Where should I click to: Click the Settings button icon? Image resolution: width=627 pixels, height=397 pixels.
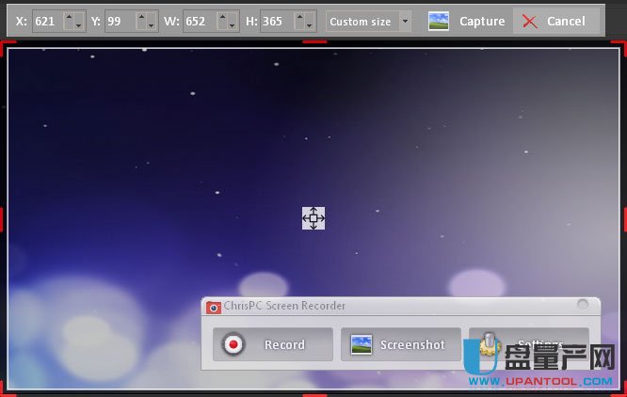pos(488,344)
